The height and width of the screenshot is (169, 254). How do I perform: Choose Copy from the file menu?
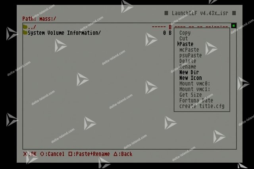click(x=185, y=33)
